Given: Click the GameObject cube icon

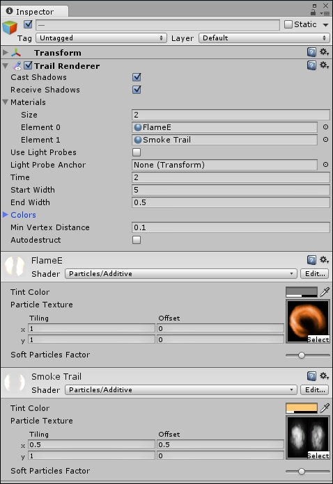Looking at the screenshot, I should (x=10, y=28).
